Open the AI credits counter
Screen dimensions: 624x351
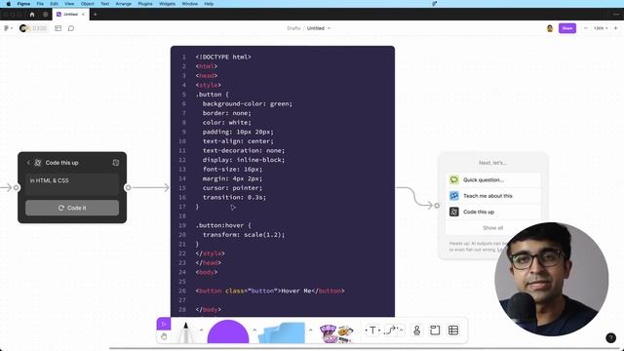[33, 28]
